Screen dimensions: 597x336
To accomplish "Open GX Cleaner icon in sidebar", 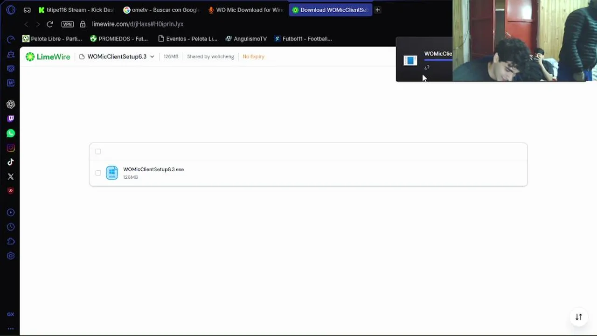I will (11, 54).
